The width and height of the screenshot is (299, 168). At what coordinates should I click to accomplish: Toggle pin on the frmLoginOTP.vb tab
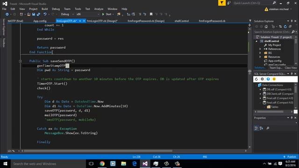click(x=80, y=21)
